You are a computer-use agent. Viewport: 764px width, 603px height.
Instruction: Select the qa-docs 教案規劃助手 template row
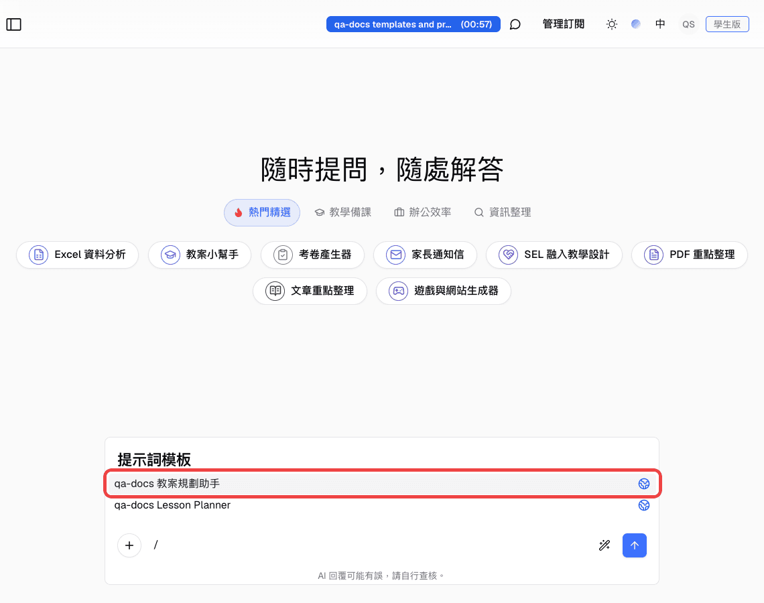click(382, 483)
